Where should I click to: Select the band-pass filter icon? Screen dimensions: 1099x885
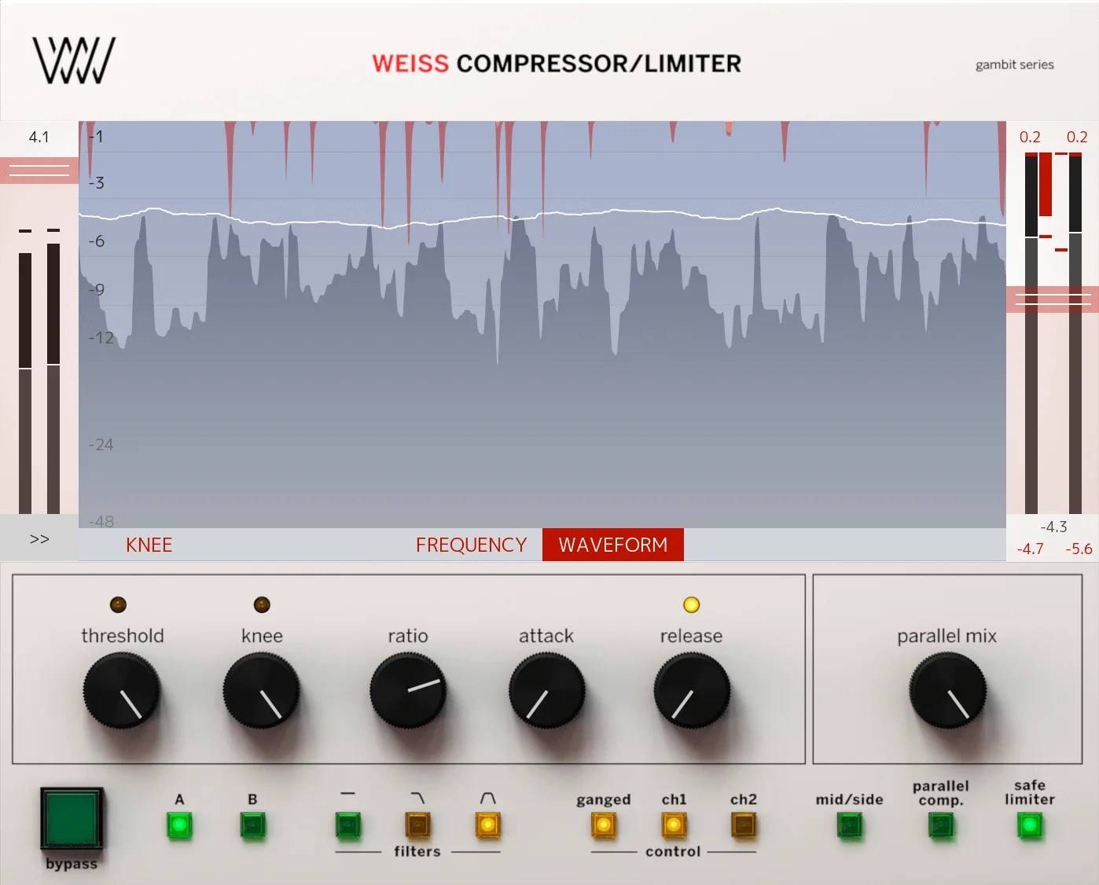click(x=487, y=826)
